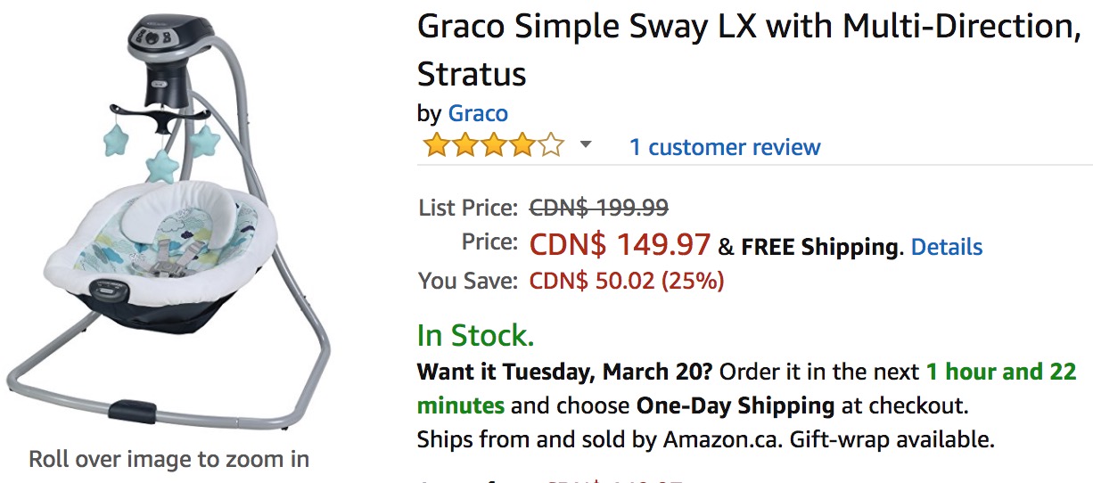Open the Graco brand link
The image size is (1093, 483).
(478, 113)
